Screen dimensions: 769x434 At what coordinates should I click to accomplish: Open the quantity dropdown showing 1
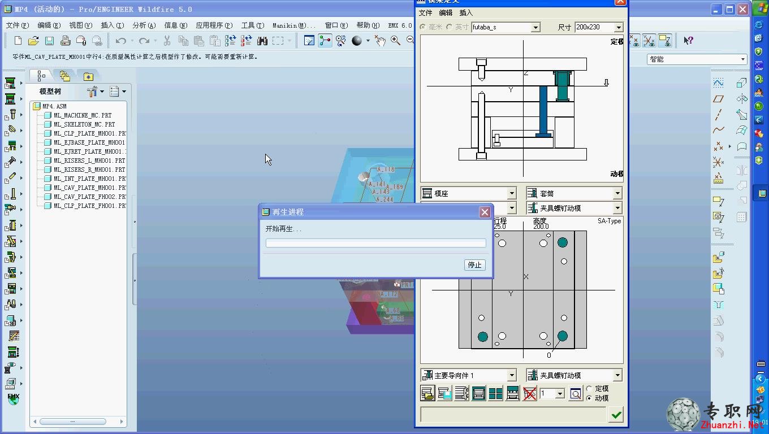(560, 393)
